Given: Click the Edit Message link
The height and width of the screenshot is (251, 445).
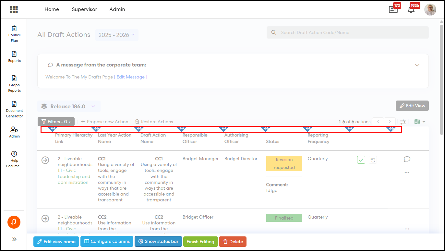Looking at the screenshot, I should [131, 77].
